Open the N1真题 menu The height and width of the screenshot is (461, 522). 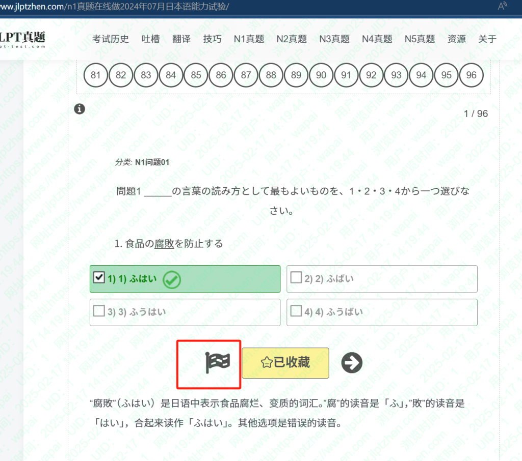click(x=249, y=39)
